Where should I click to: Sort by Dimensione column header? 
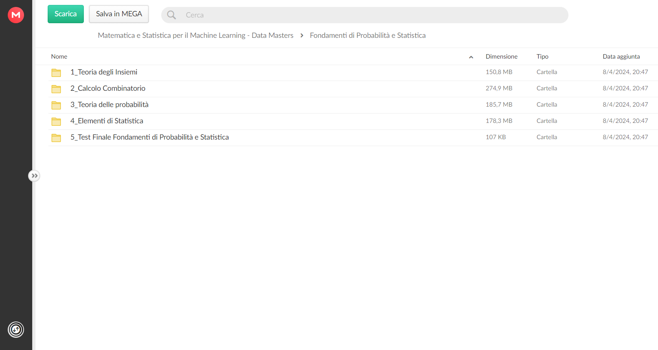pyautogui.click(x=501, y=57)
